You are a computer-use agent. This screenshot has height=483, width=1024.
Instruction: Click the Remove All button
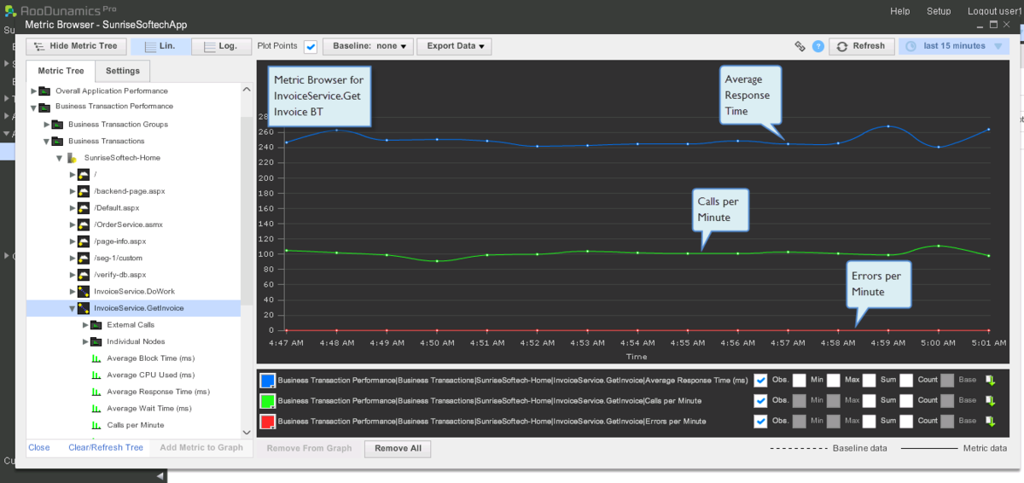coord(398,448)
